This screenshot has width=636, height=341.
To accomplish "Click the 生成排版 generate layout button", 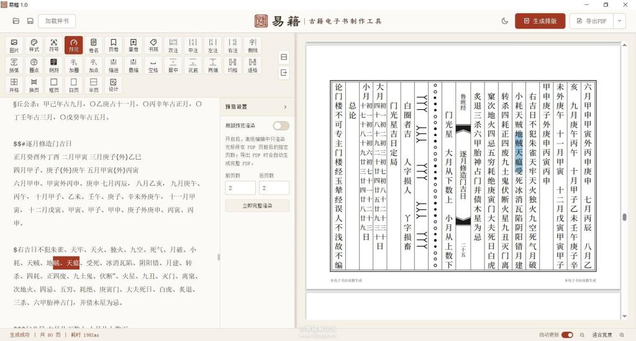I will click(x=540, y=21).
